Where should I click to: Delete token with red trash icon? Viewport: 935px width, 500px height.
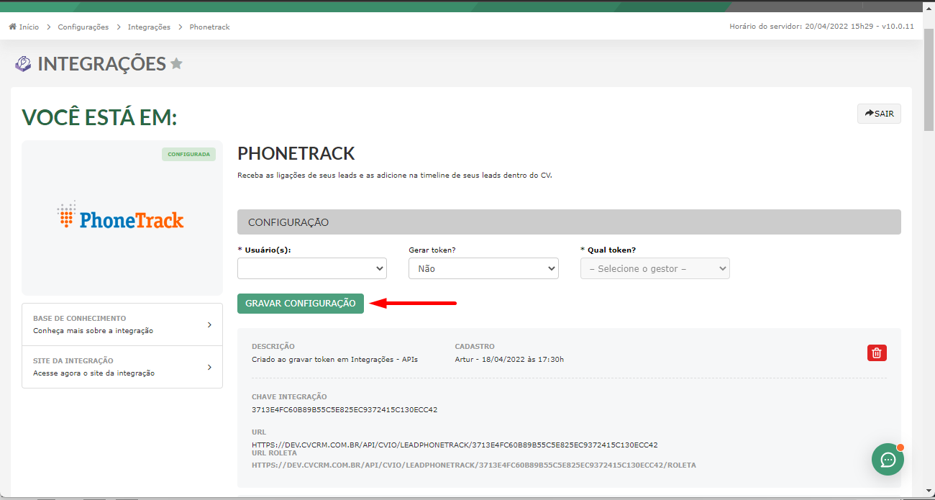[877, 353]
